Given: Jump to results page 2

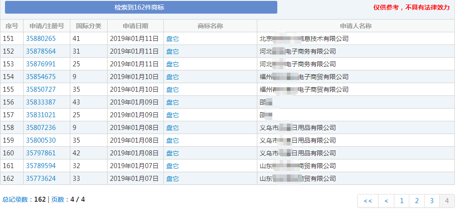Looking at the screenshot, I should (417, 201).
